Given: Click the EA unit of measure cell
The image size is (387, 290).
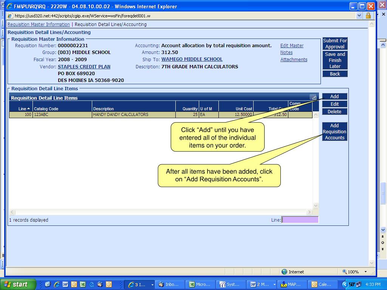Looking at the screenshot, I should (209, 115).
